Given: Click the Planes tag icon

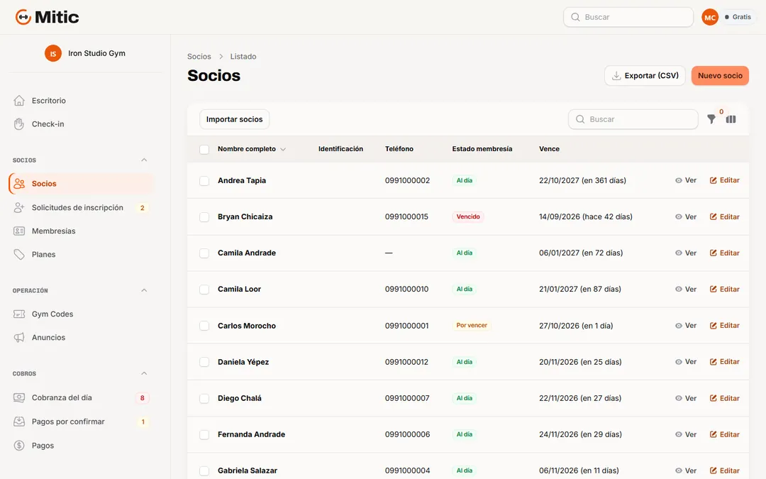Looking at the screenshot, I should (19, 255).
